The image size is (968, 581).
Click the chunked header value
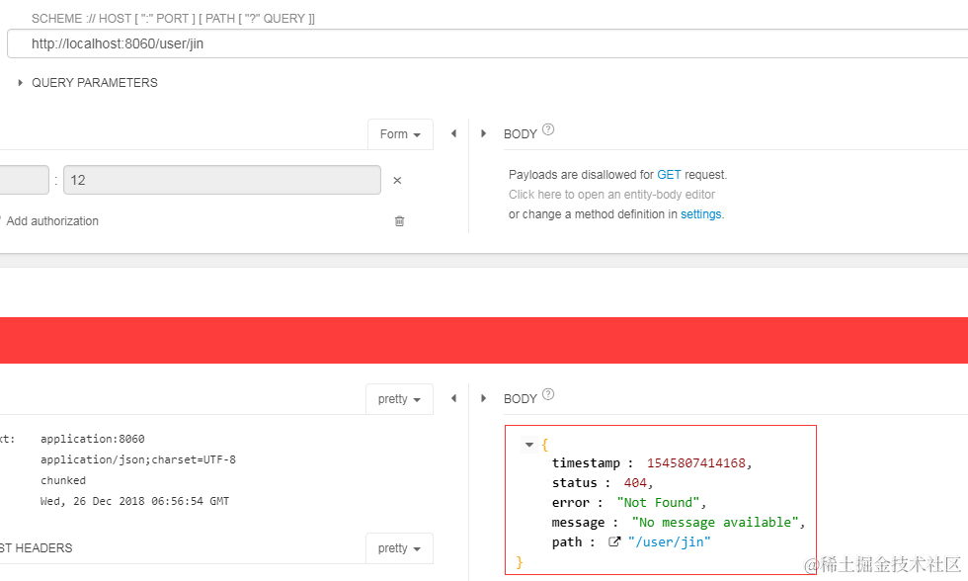pyautogui.click(x=63, y=480)
